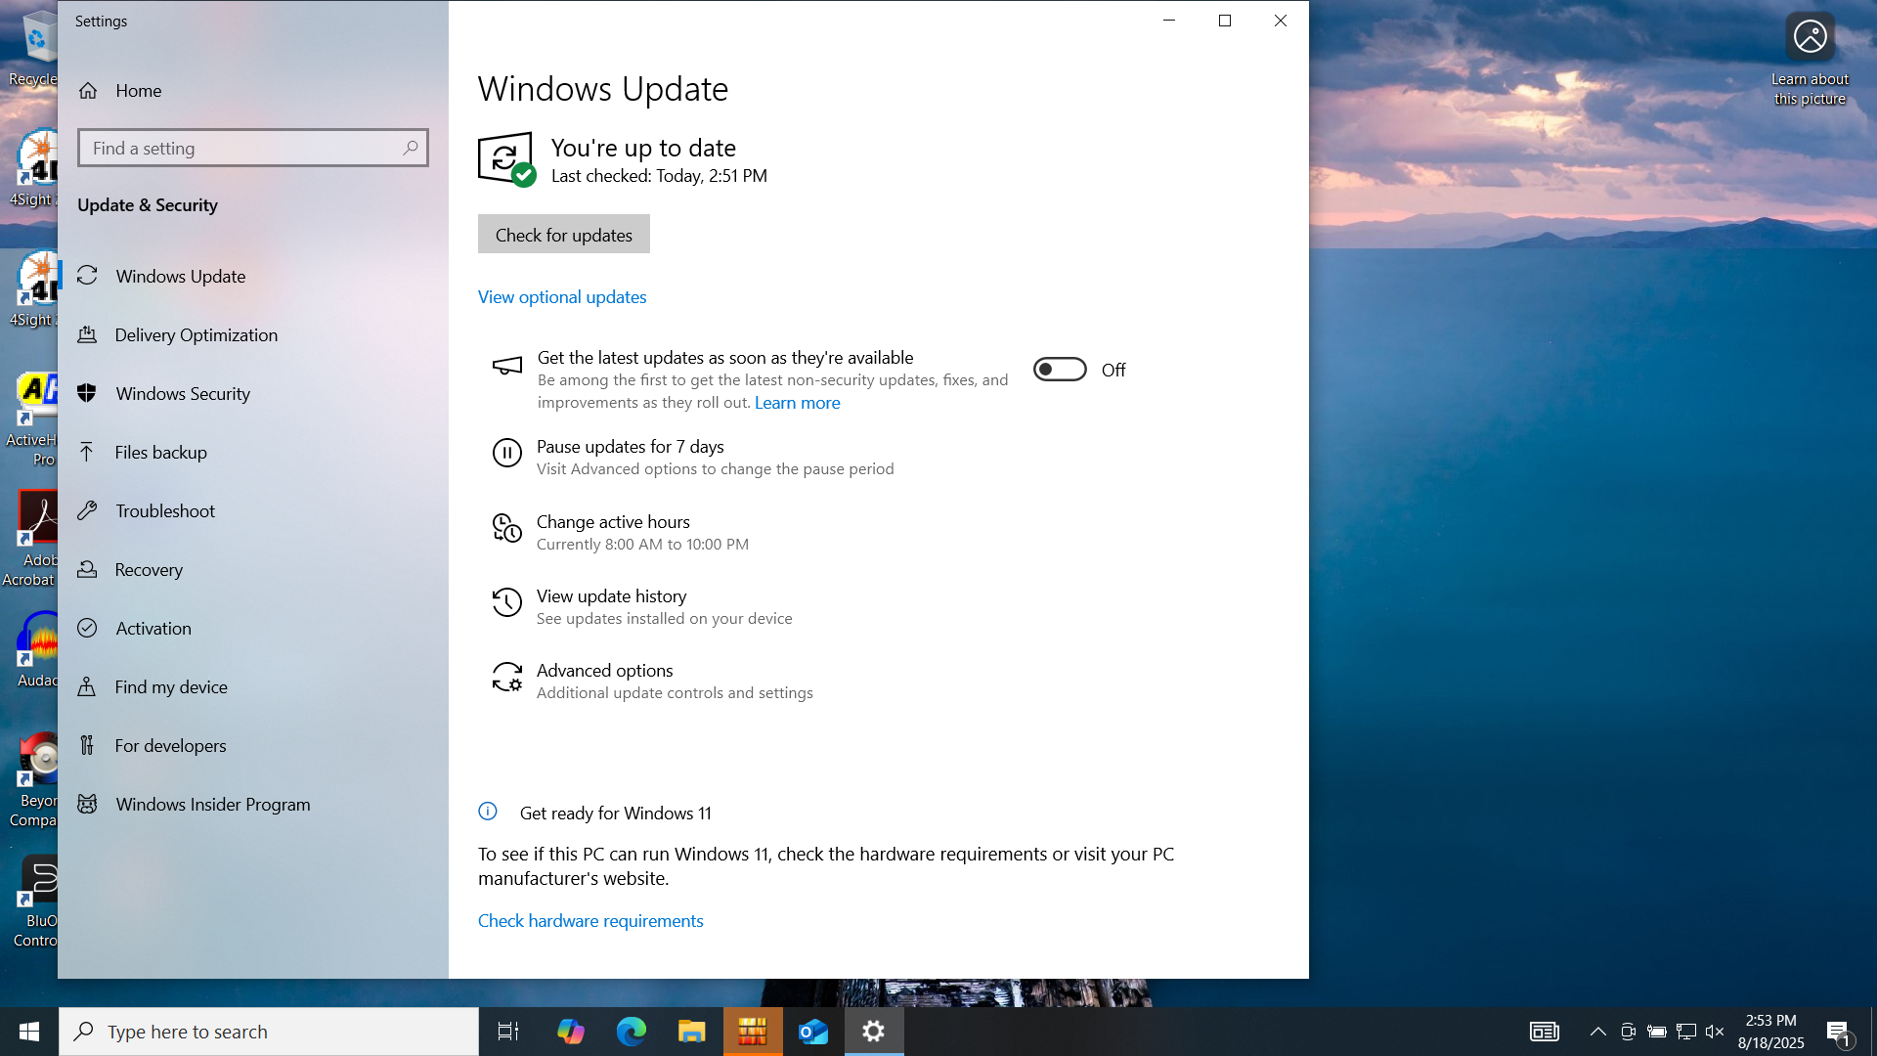1877x1056 pixels.
Task: Click the Pause updates icon
Action: tap(506, 453)
